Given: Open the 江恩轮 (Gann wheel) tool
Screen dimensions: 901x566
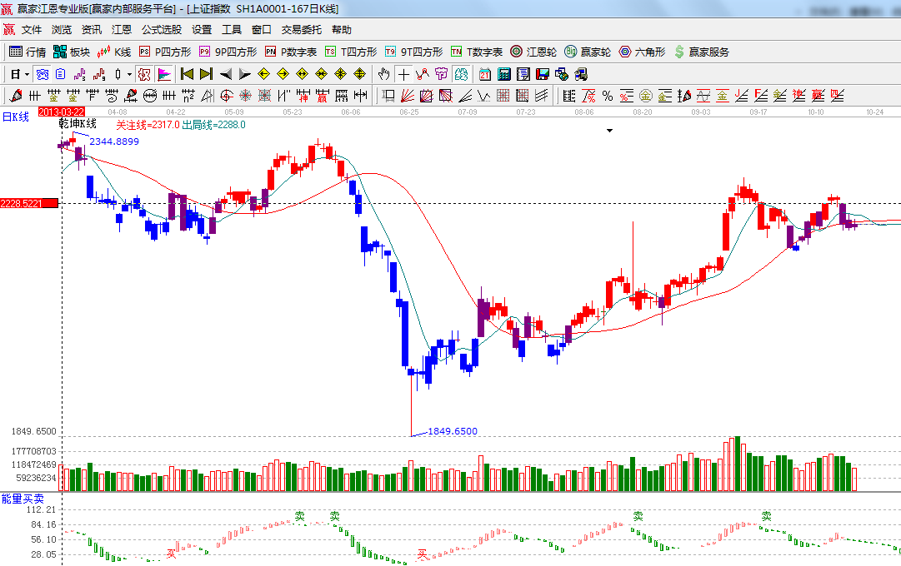Looking at the screenshot, I should click(x=533, y=52).
